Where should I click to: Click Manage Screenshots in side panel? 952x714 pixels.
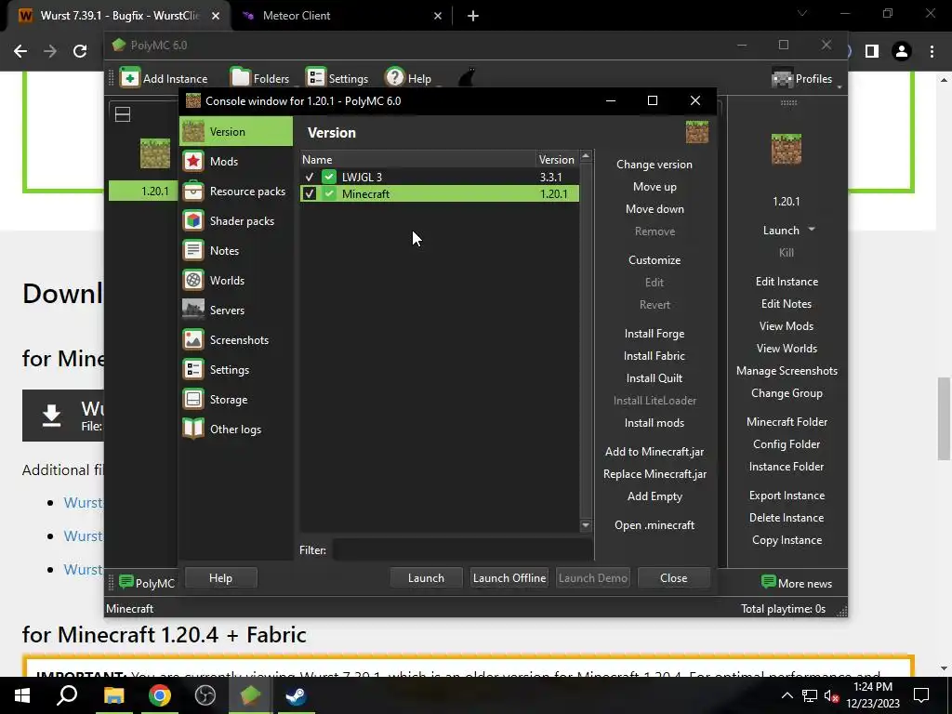787,371
